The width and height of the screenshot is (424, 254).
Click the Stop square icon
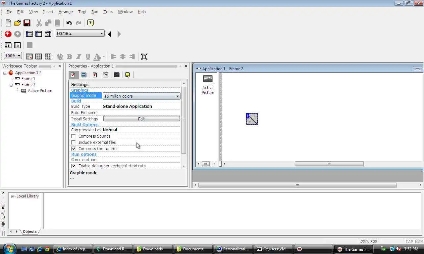29,45
